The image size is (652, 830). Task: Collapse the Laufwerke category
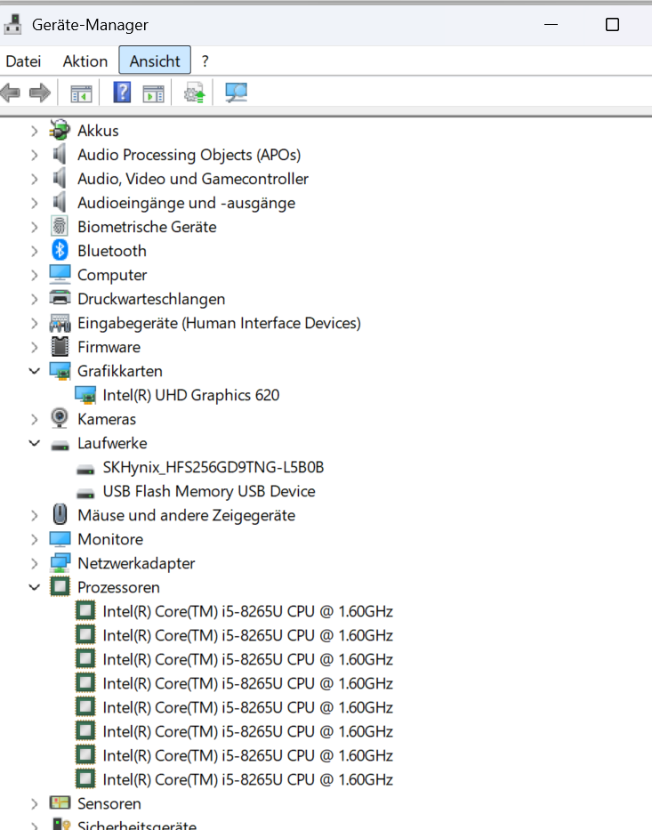pyautogui.click(x=35, y=443)
